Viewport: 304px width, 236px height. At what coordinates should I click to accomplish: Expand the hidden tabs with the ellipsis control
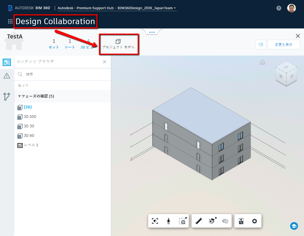(x=152, y=32)
